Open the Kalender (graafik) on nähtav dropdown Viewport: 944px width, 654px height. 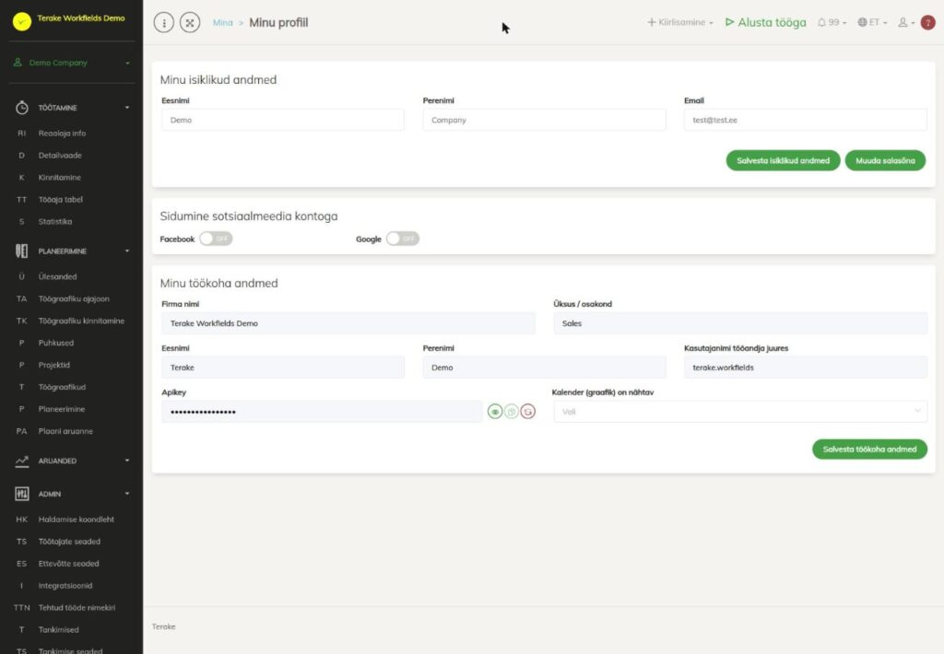point(740,412)
